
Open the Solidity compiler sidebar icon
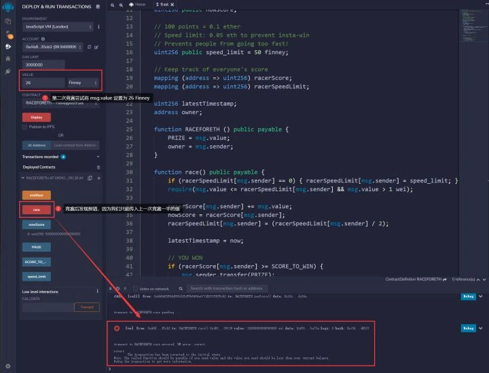(9, 35)
